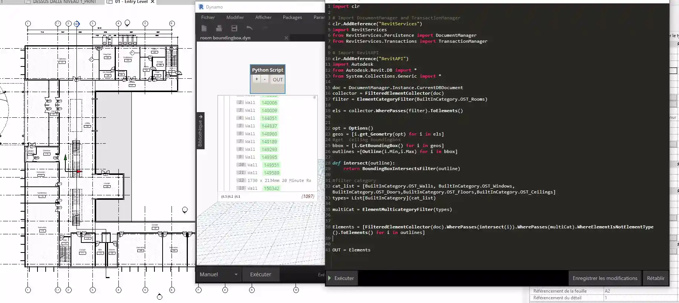Close the room boundingbox.dyn tab
679x303 pixels.
point(286,38)
